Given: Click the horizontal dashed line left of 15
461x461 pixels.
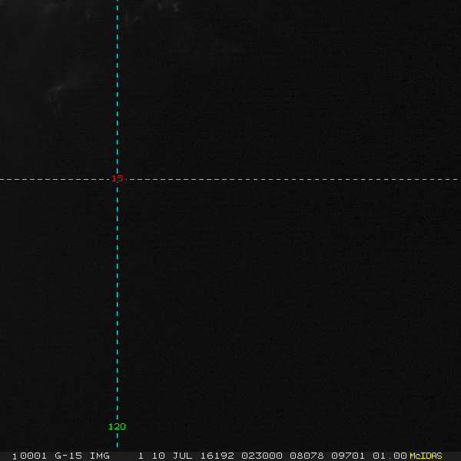Looking at the screenshot, I should point(54,179).
